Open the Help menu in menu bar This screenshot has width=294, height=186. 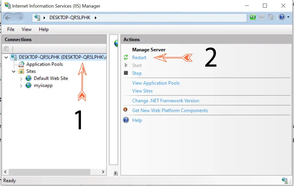(x=44, y=30)
